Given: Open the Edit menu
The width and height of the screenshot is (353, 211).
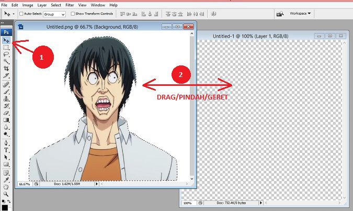Looking at the screenshot, I should tap(15, 5).
